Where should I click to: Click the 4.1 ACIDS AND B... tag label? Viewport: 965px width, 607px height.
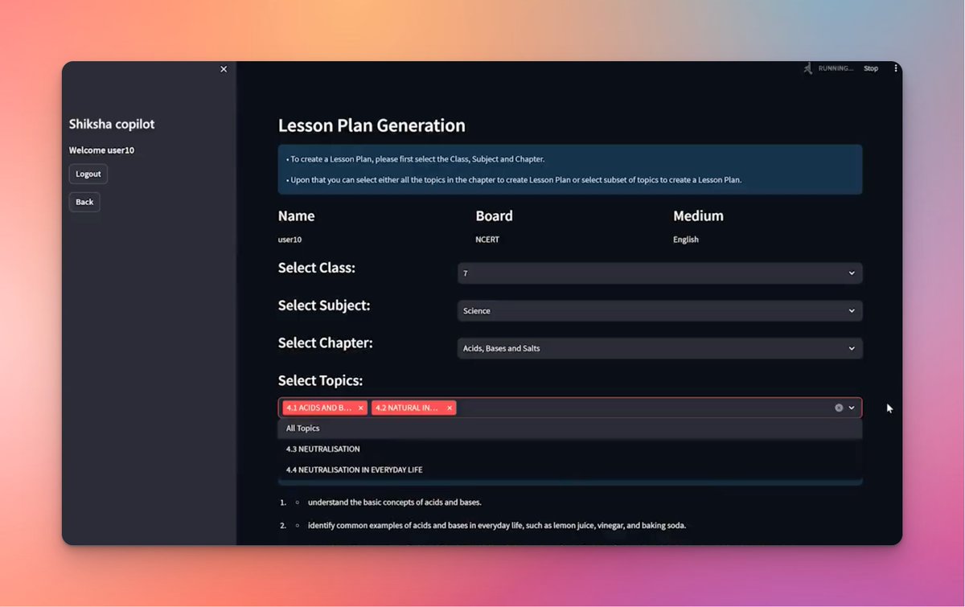pyautogui.click(x=319, y=408)
